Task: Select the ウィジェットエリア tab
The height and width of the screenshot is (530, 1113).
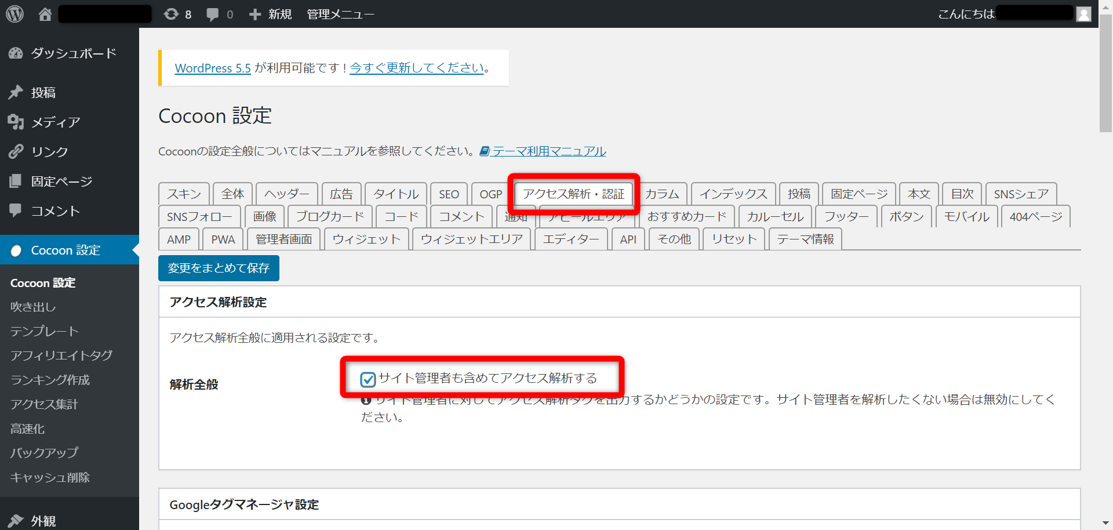Action: (472, 239)
